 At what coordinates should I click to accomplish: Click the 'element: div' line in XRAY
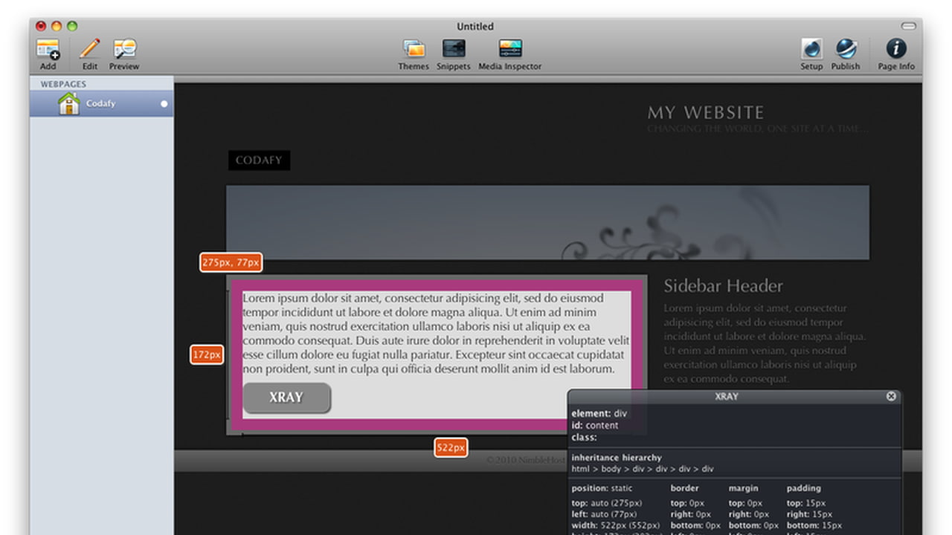tap(599, 413)
